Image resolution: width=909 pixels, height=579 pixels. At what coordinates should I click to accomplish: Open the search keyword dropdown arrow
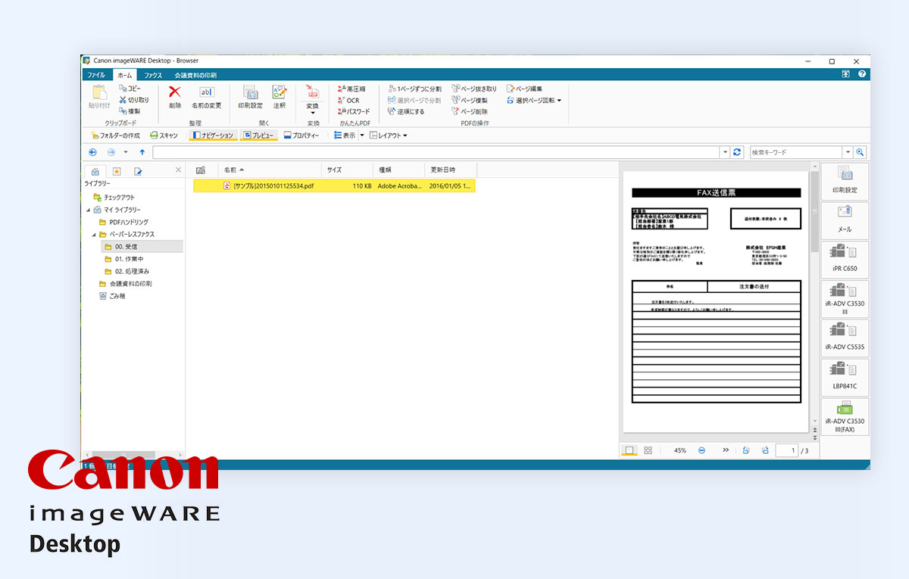pyautogui.click(x=848, y=152)
